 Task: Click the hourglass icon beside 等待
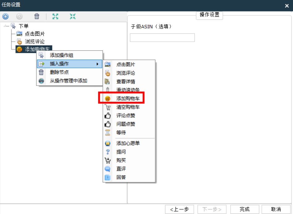coord(108,132)
